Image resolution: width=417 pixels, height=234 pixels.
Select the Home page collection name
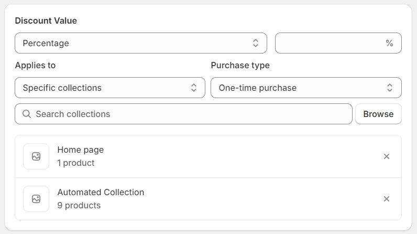[x=81, y=150]
